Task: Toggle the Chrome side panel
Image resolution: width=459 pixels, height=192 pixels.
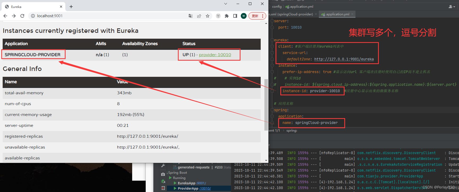Action: (235, 16)
